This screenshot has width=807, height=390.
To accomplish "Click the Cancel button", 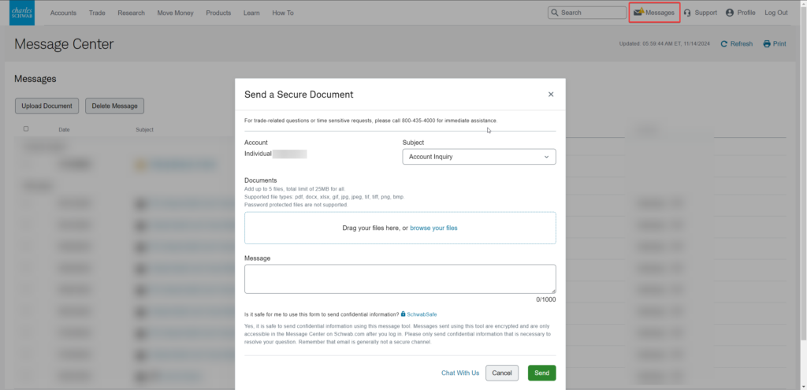I will [502, 373].
